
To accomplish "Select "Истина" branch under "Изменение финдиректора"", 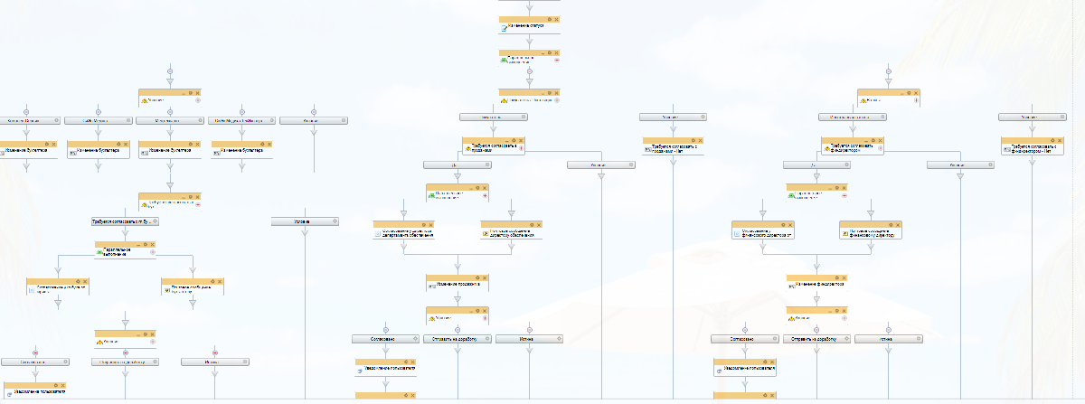I will [x=889, y=339].
